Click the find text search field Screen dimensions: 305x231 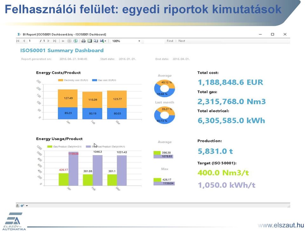pyautogui.click(x=154, y=41)
